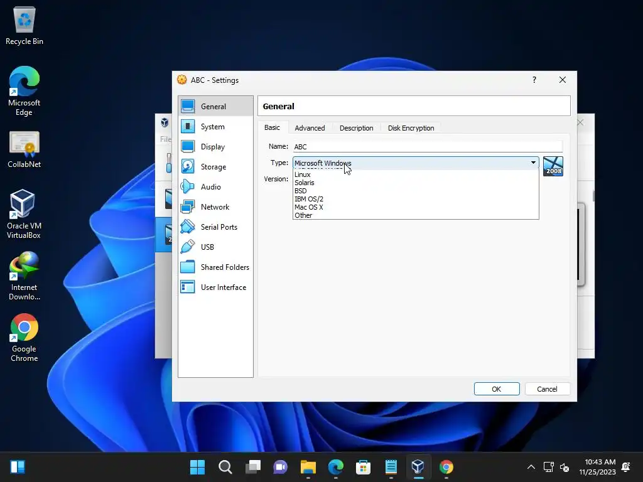Open Microsoft Store from taskbar

coord(364,467)
